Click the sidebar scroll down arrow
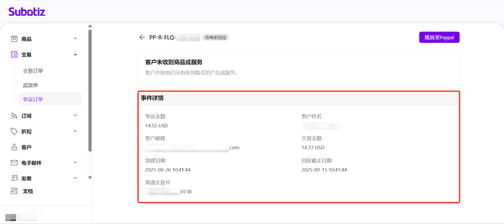The image size is (504, 224). 90,178
